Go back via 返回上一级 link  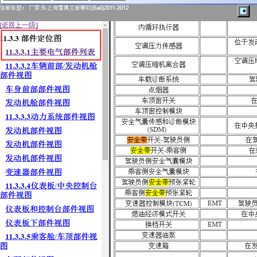pyautogui.click(x=19, y=25)
